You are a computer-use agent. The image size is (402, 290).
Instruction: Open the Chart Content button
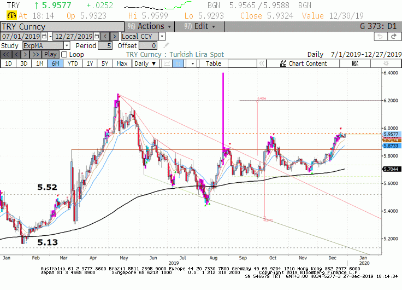(x=303, y=63)
